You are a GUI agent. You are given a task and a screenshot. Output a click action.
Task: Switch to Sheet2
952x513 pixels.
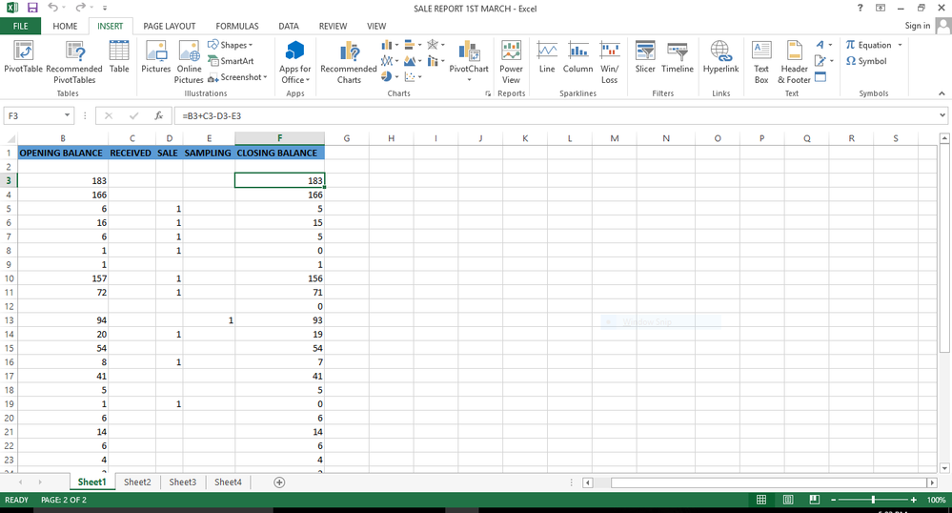137,482
